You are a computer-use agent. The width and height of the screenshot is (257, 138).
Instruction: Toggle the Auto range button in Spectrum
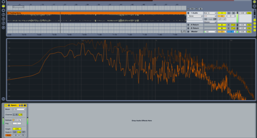click(x=8, y=136)
